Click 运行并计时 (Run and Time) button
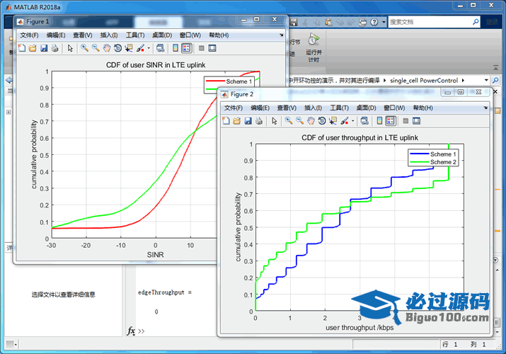The height and width of the screenshot is (354, 506). tap(314, 47)
